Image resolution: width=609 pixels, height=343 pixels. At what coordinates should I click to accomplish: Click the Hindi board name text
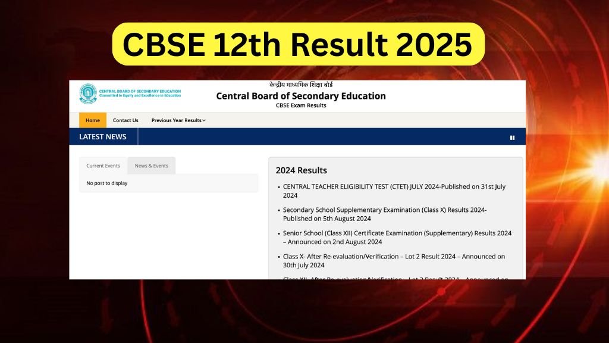tap(301, 85)
